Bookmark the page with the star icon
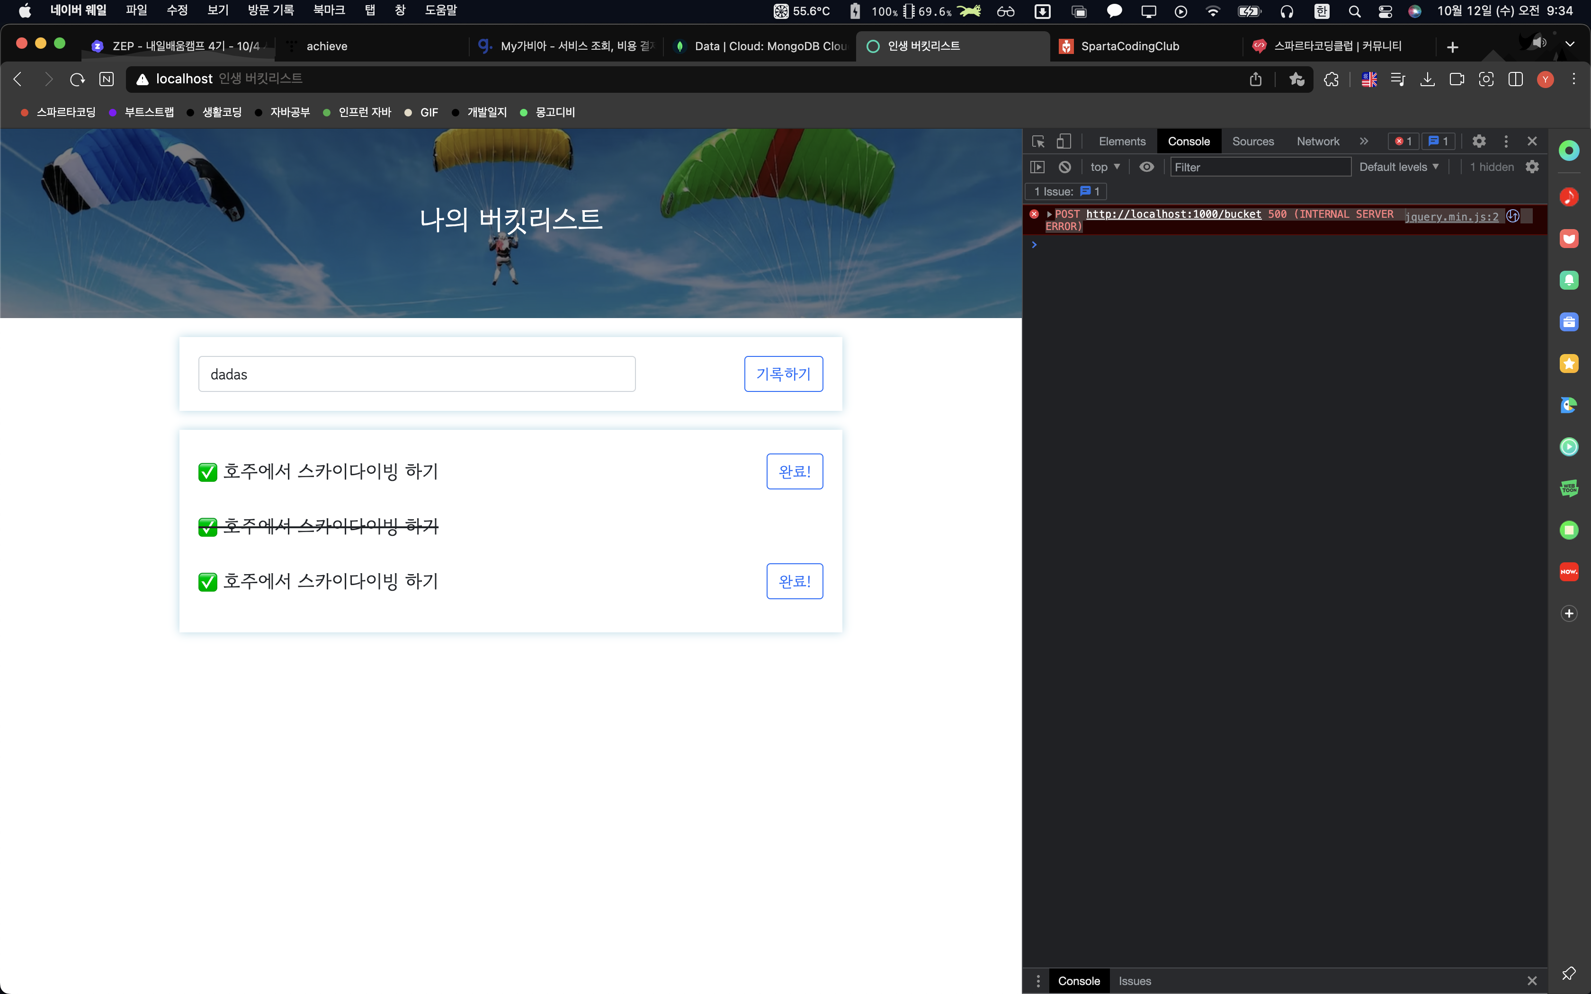The width and height of the screenshot is (1591, 994). point(1296,80)
